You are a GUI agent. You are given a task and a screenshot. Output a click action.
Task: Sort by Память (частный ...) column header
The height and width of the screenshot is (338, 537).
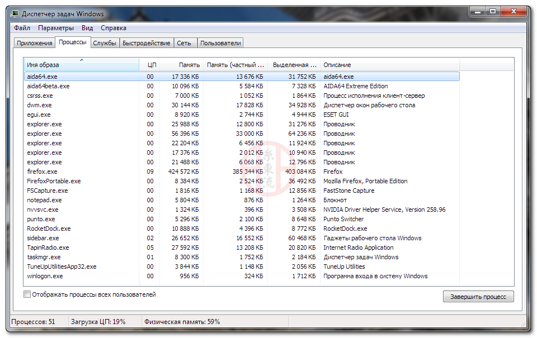(235, 65)
